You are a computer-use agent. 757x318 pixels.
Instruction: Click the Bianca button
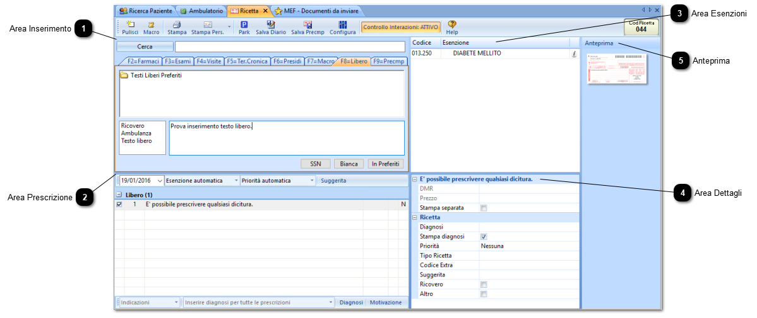pyautogui.click(x=349, y=164)
